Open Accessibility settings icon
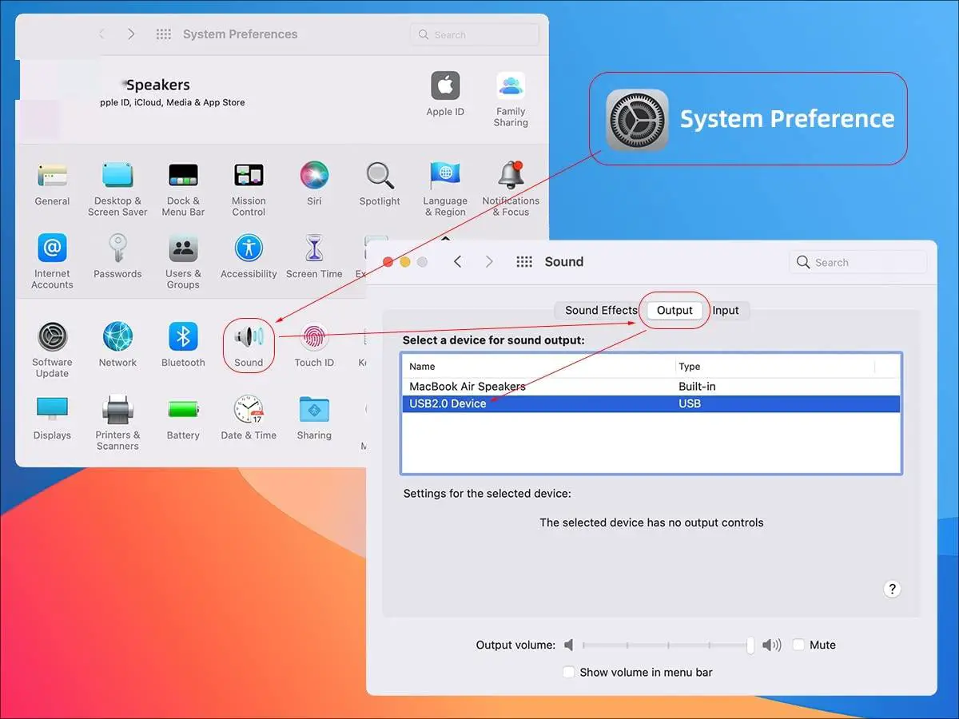This screenshot has width=959, height=719. pos(249,248)
